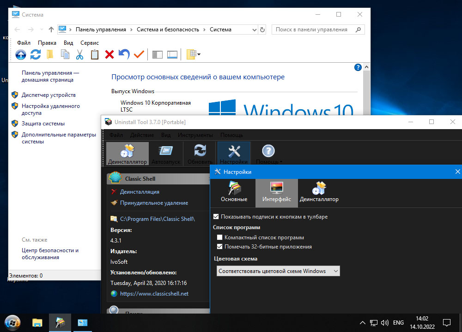Open the Файл menu in the Система window
This screenshot has height=332, width=462.
[24, 43]
